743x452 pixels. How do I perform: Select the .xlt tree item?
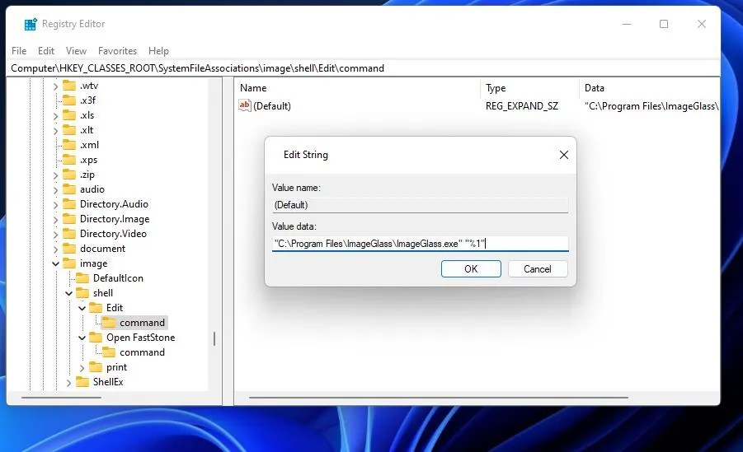pos(87,130)
